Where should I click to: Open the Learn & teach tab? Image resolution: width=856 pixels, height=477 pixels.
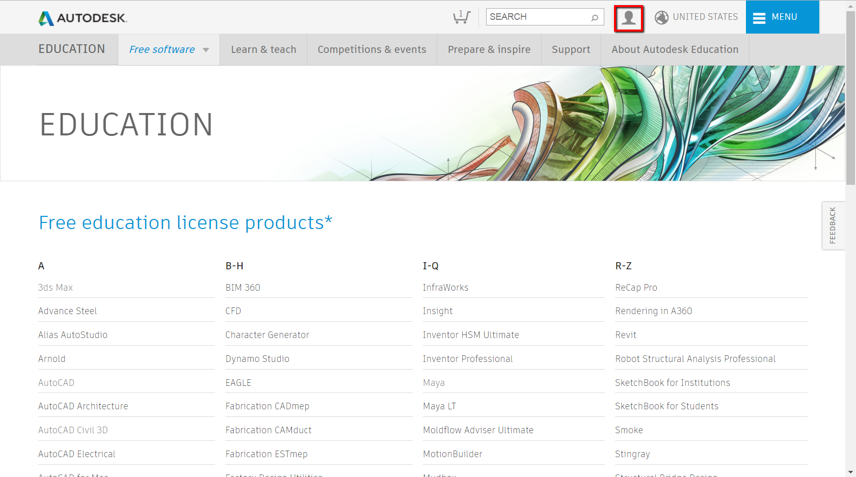coord(263,49)
